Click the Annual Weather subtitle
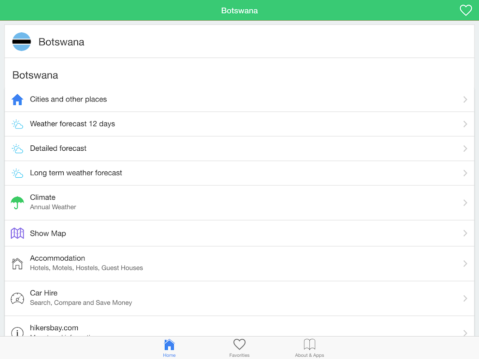The width and height of the screenshot is (479, 359). tap(53, 207)
